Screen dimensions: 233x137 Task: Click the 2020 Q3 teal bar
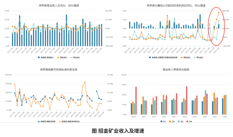coord(205,102)
